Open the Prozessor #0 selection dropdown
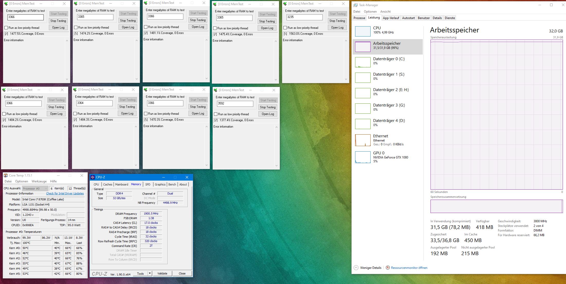Viewport: 566px width, 284px height. [35, 189]
